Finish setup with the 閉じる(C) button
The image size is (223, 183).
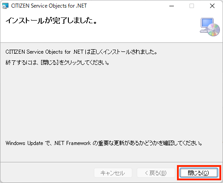pos(199,173)
